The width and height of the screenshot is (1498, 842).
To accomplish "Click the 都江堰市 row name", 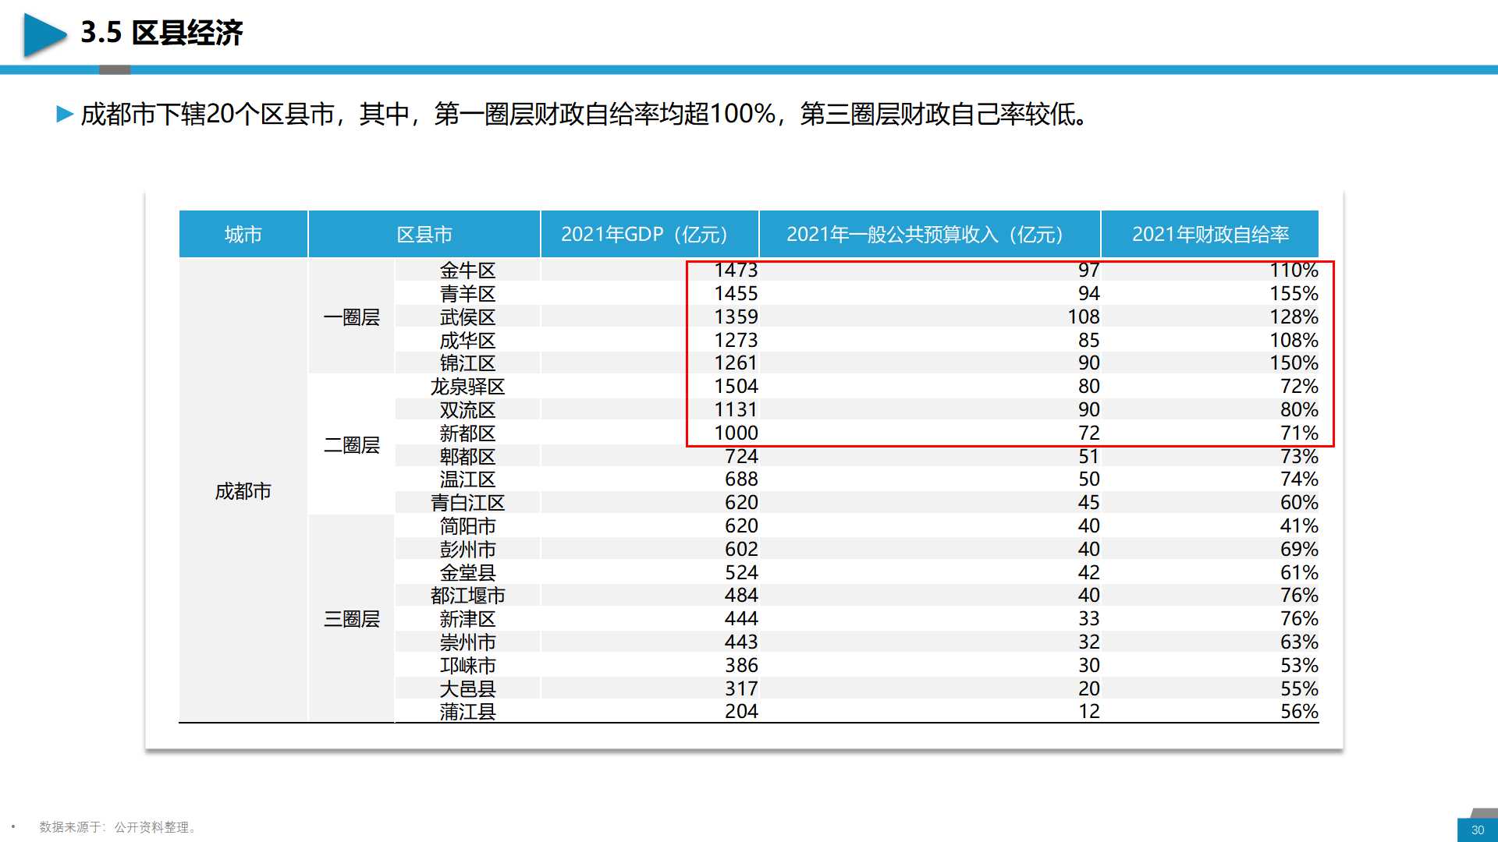I will [x=467, y=596].
